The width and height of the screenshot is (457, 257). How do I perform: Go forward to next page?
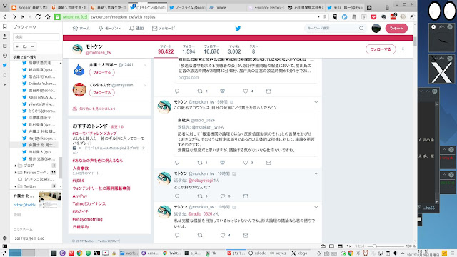(x=14, y=17)
